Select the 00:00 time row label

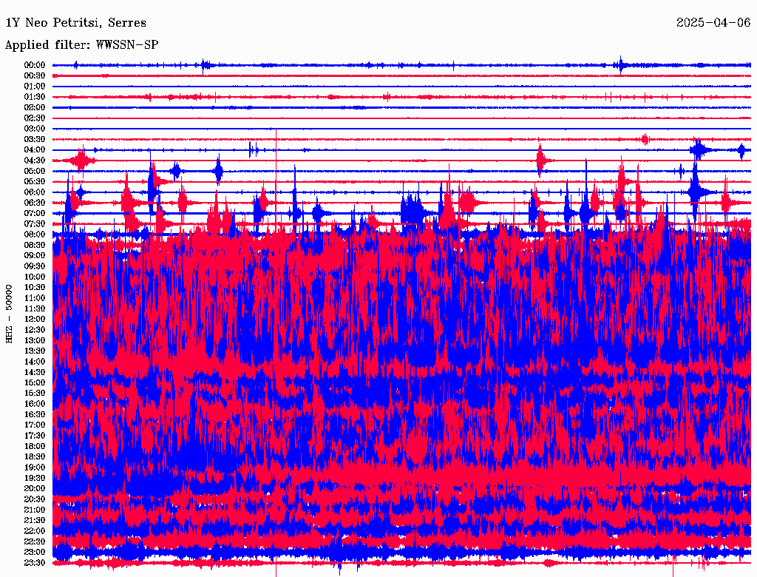[35, 65]
